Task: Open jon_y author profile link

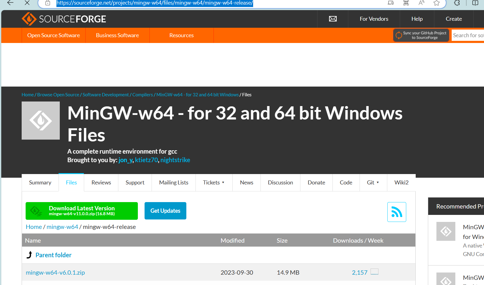Action: point(125,160)
